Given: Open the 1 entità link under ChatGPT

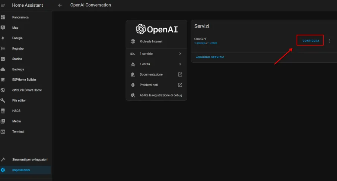Looking at the screenshot, I should pyautogui.click(x=213, y=43).
